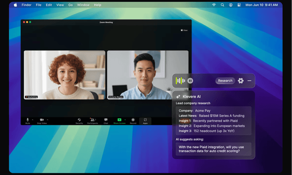Open Control Center in menu bar
Image resolution: width=292 pixels, height=175 pixels.
tap(239, 5)
